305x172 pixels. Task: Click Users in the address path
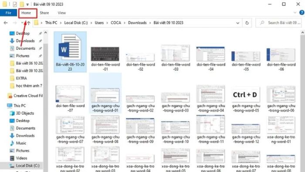tap(99, 23)
